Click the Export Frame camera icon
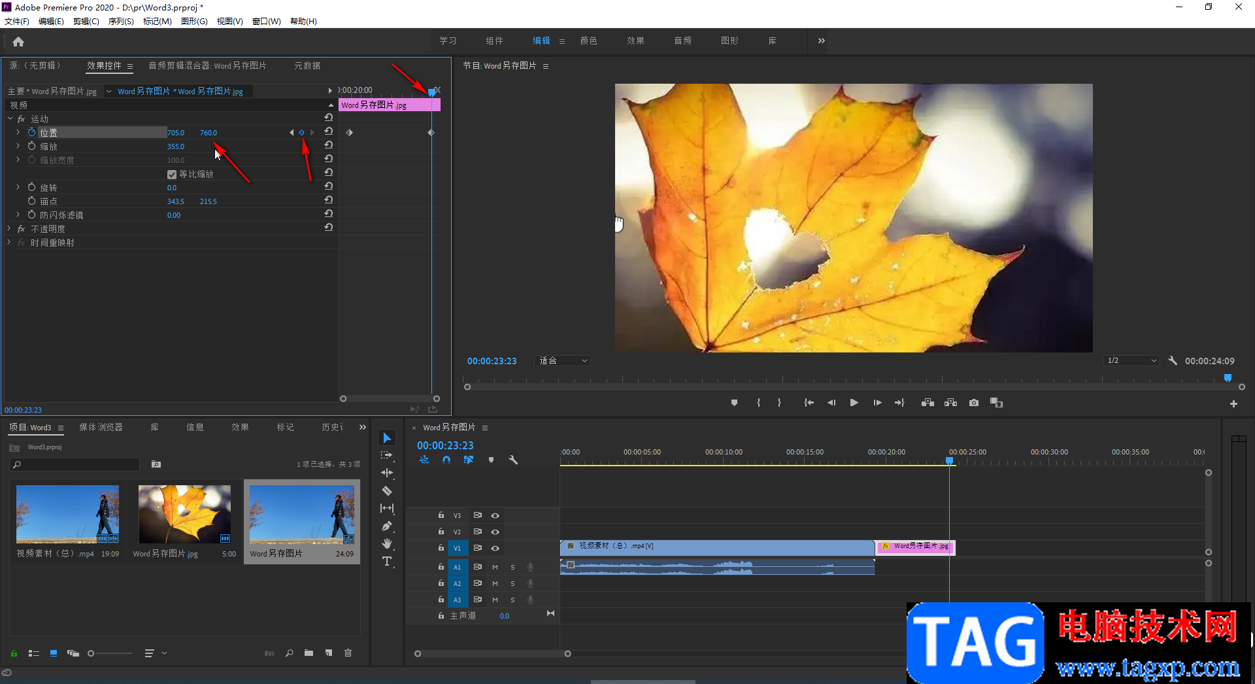Screen dimensions: 1255x684 (x=974, y=403)
